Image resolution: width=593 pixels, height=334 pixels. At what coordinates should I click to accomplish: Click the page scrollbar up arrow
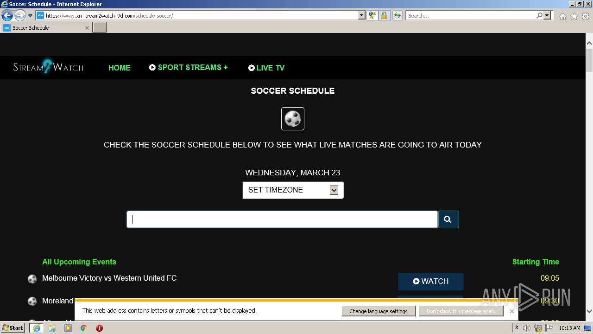[589, 43]
